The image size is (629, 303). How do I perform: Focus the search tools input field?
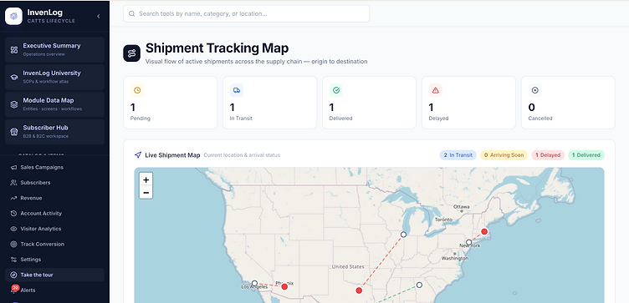[x=246, y=13]
